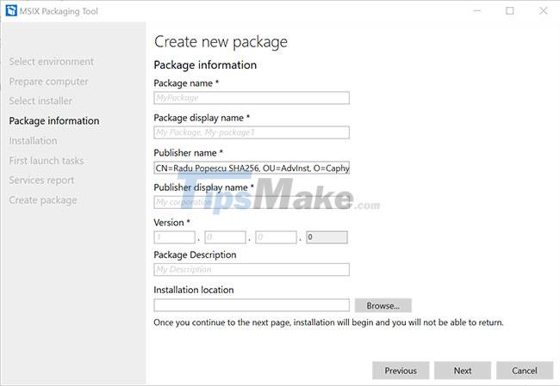Go back with the Previous button

coord(401,371)
